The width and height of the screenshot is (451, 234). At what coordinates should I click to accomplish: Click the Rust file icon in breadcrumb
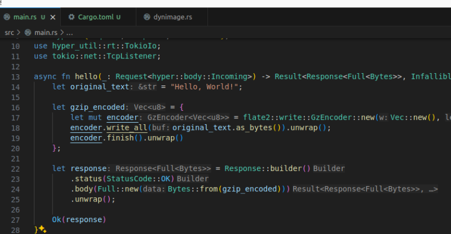coord(29,33)
